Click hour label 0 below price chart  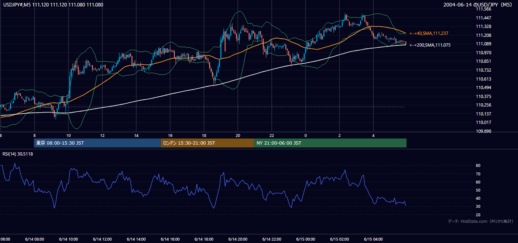coord(306,136)
